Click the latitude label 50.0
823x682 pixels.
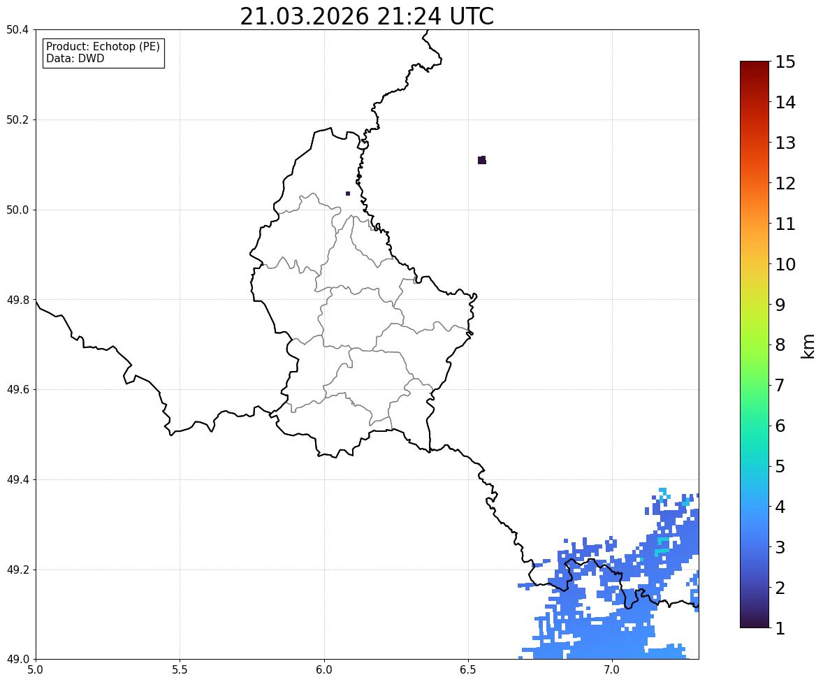(x=17, y=210)
